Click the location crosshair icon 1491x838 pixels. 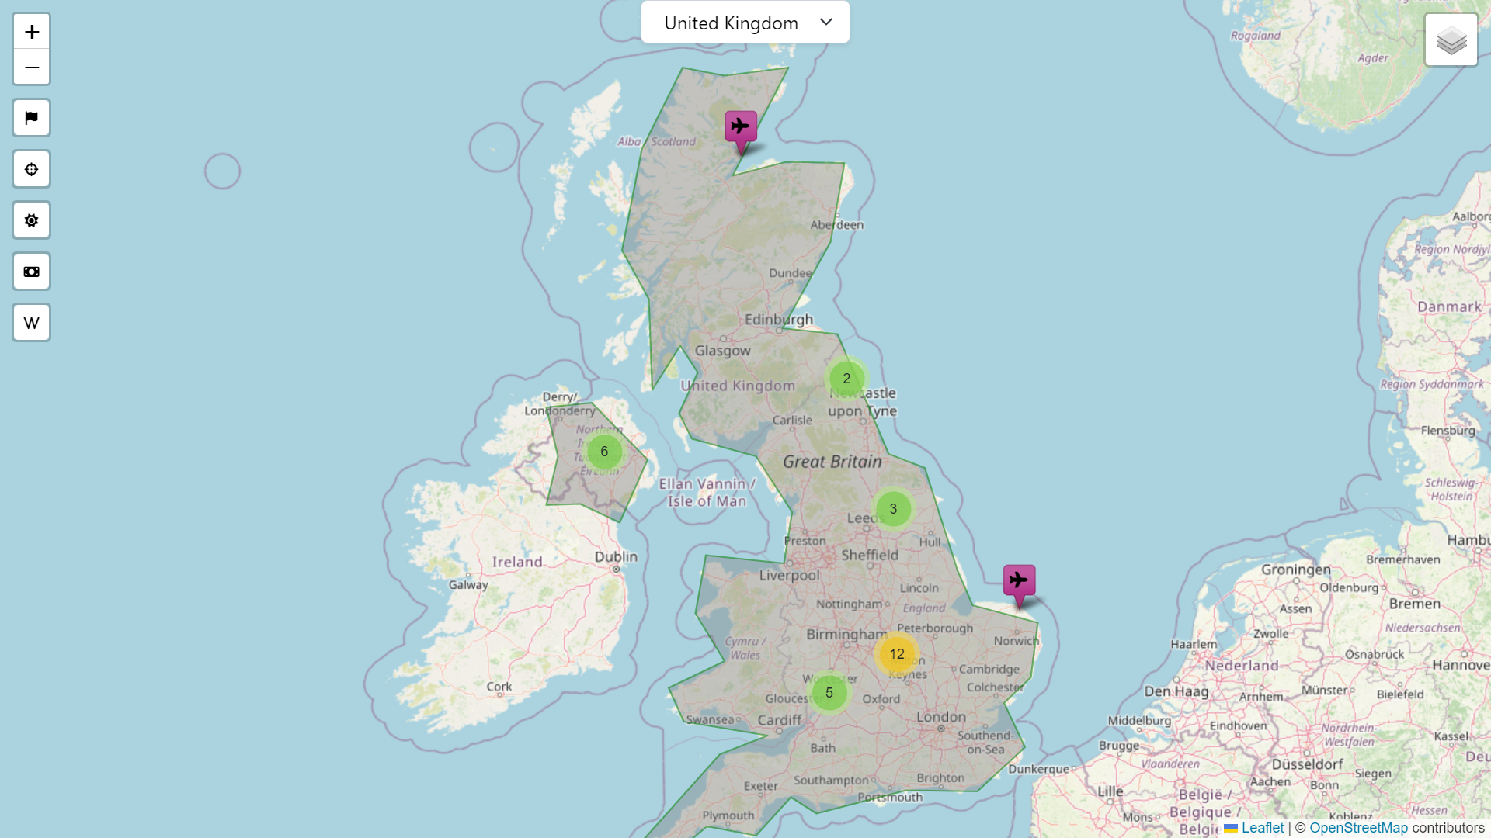32,169
